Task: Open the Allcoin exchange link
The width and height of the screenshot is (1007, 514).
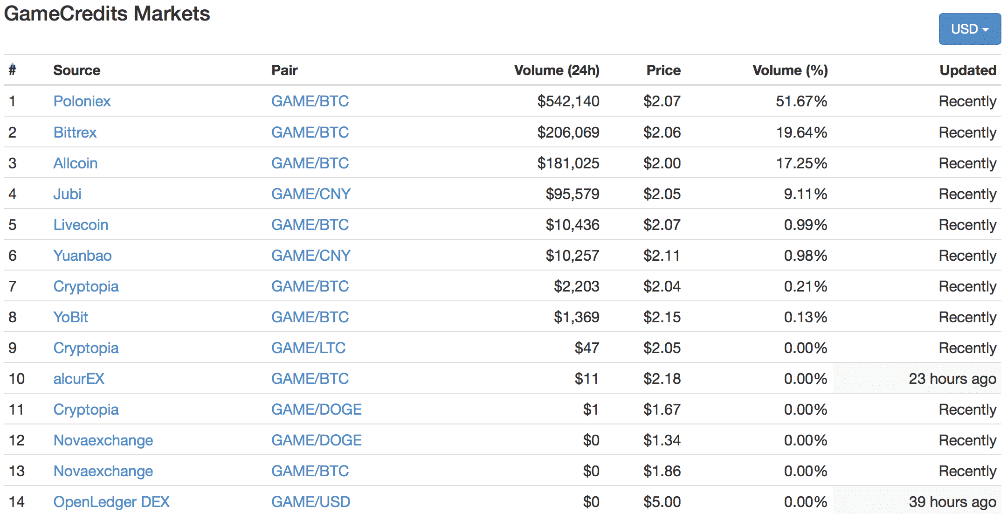Action: [76, 163]
